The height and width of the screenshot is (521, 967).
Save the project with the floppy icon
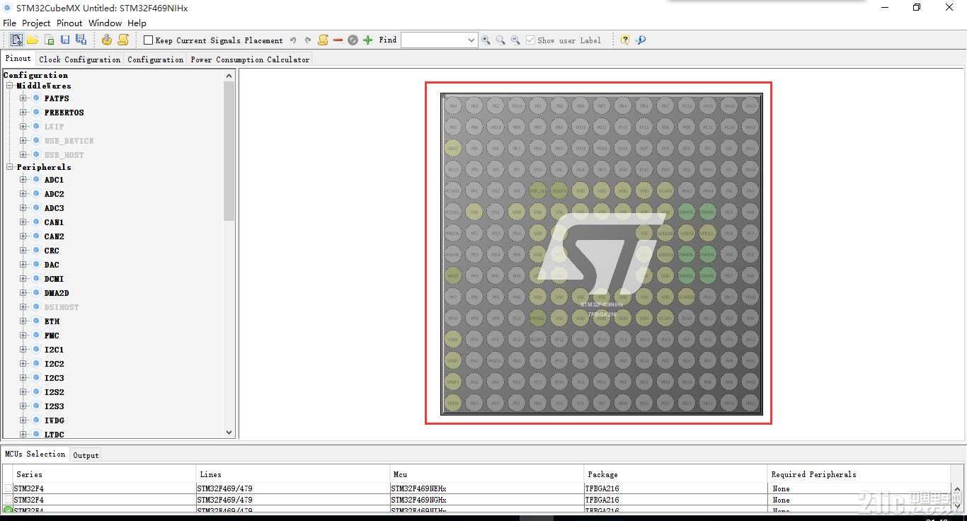coord(65,40)
